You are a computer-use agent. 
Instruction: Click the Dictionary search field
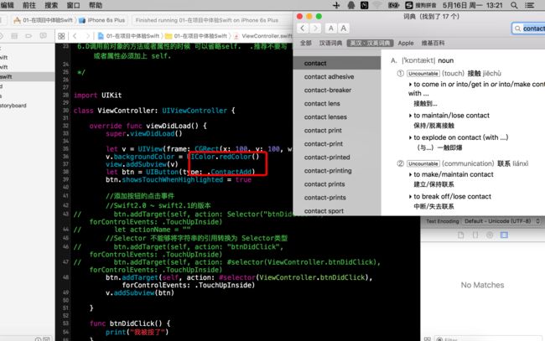click(529, 28)
